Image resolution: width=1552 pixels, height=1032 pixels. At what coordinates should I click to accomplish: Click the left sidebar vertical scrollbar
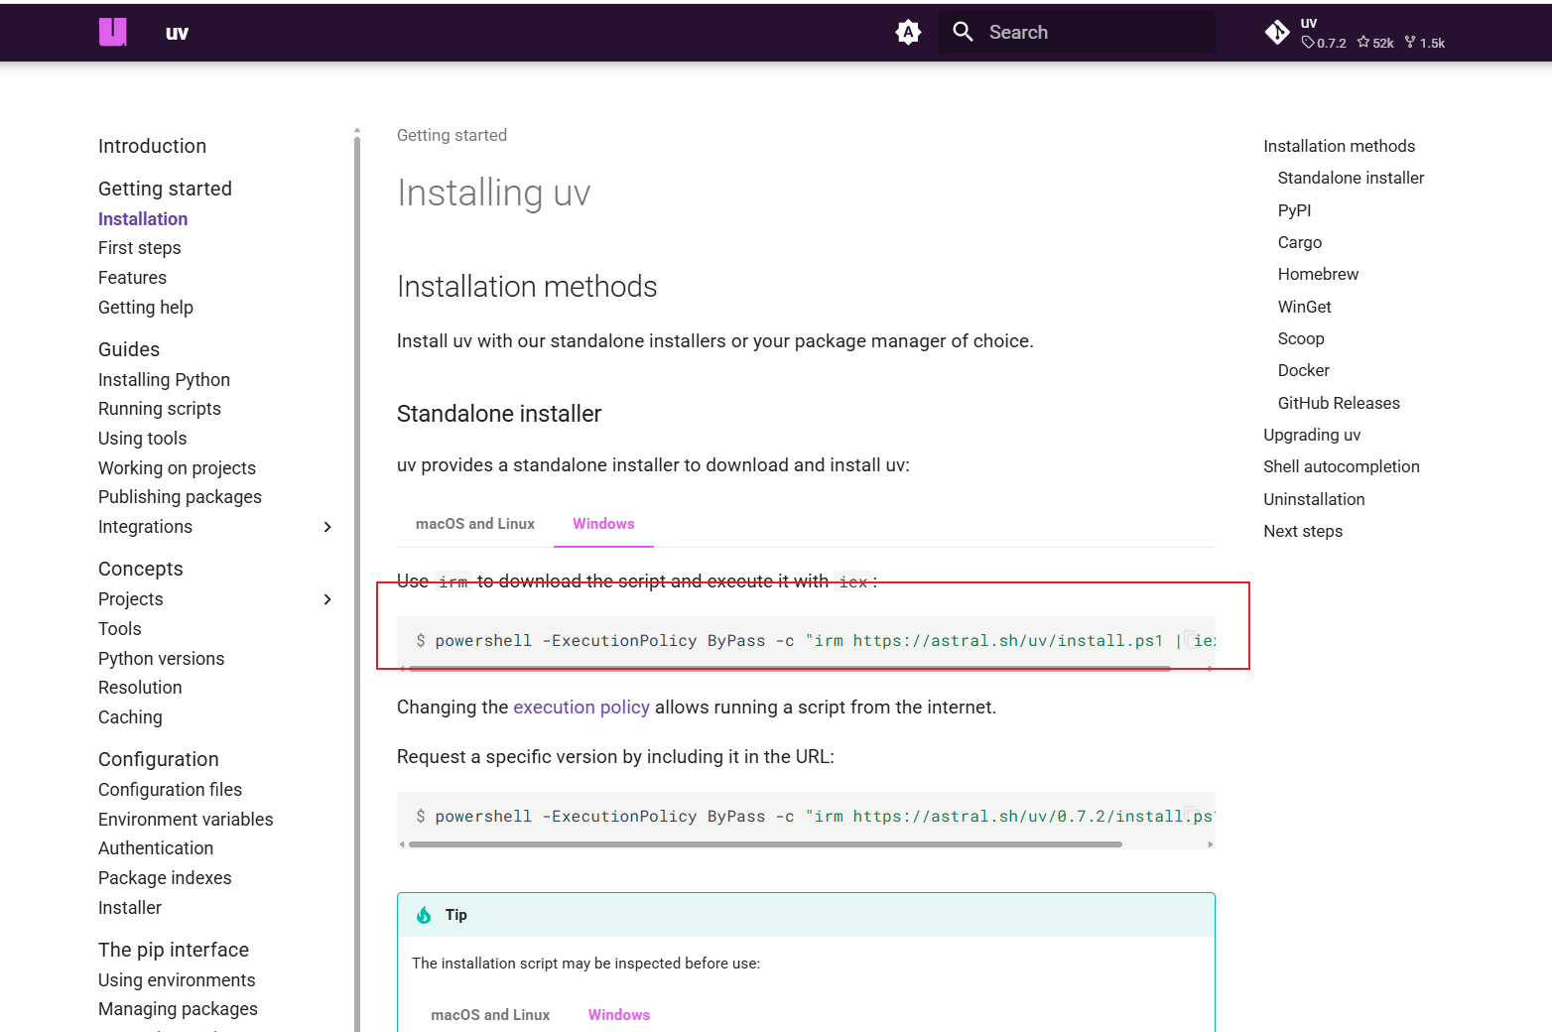coord(357,496)
